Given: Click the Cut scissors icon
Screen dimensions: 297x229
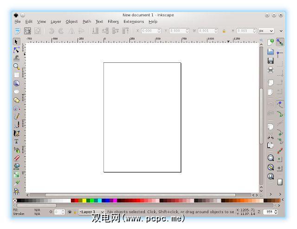Looking at the screenshot, I should [x=271, y=136].
